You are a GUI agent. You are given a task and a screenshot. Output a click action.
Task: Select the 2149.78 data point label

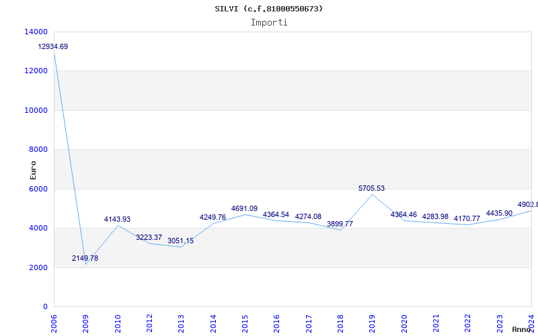(x=85, y=259)
